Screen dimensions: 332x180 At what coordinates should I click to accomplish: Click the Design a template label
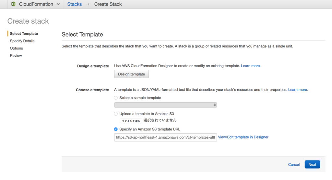tap(93, 66)
